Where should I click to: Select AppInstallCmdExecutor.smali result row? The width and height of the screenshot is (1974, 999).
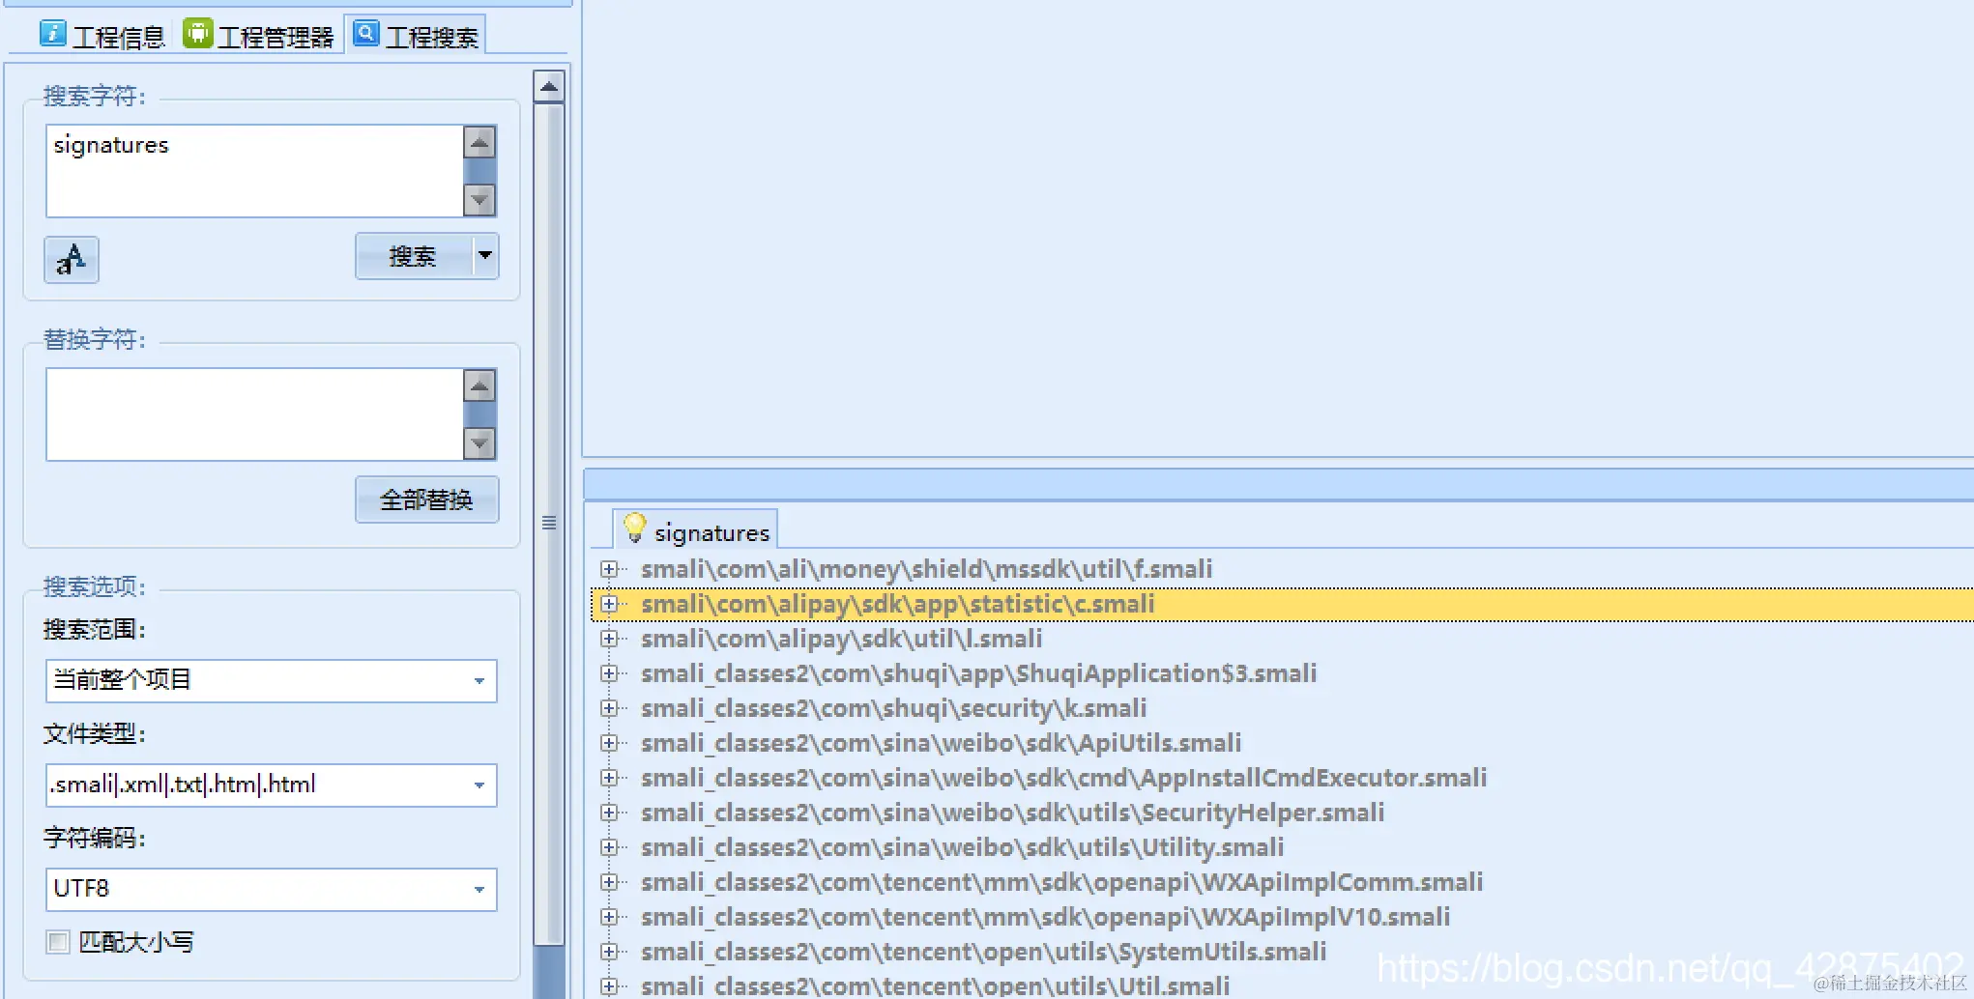[x=1063, y=778]
